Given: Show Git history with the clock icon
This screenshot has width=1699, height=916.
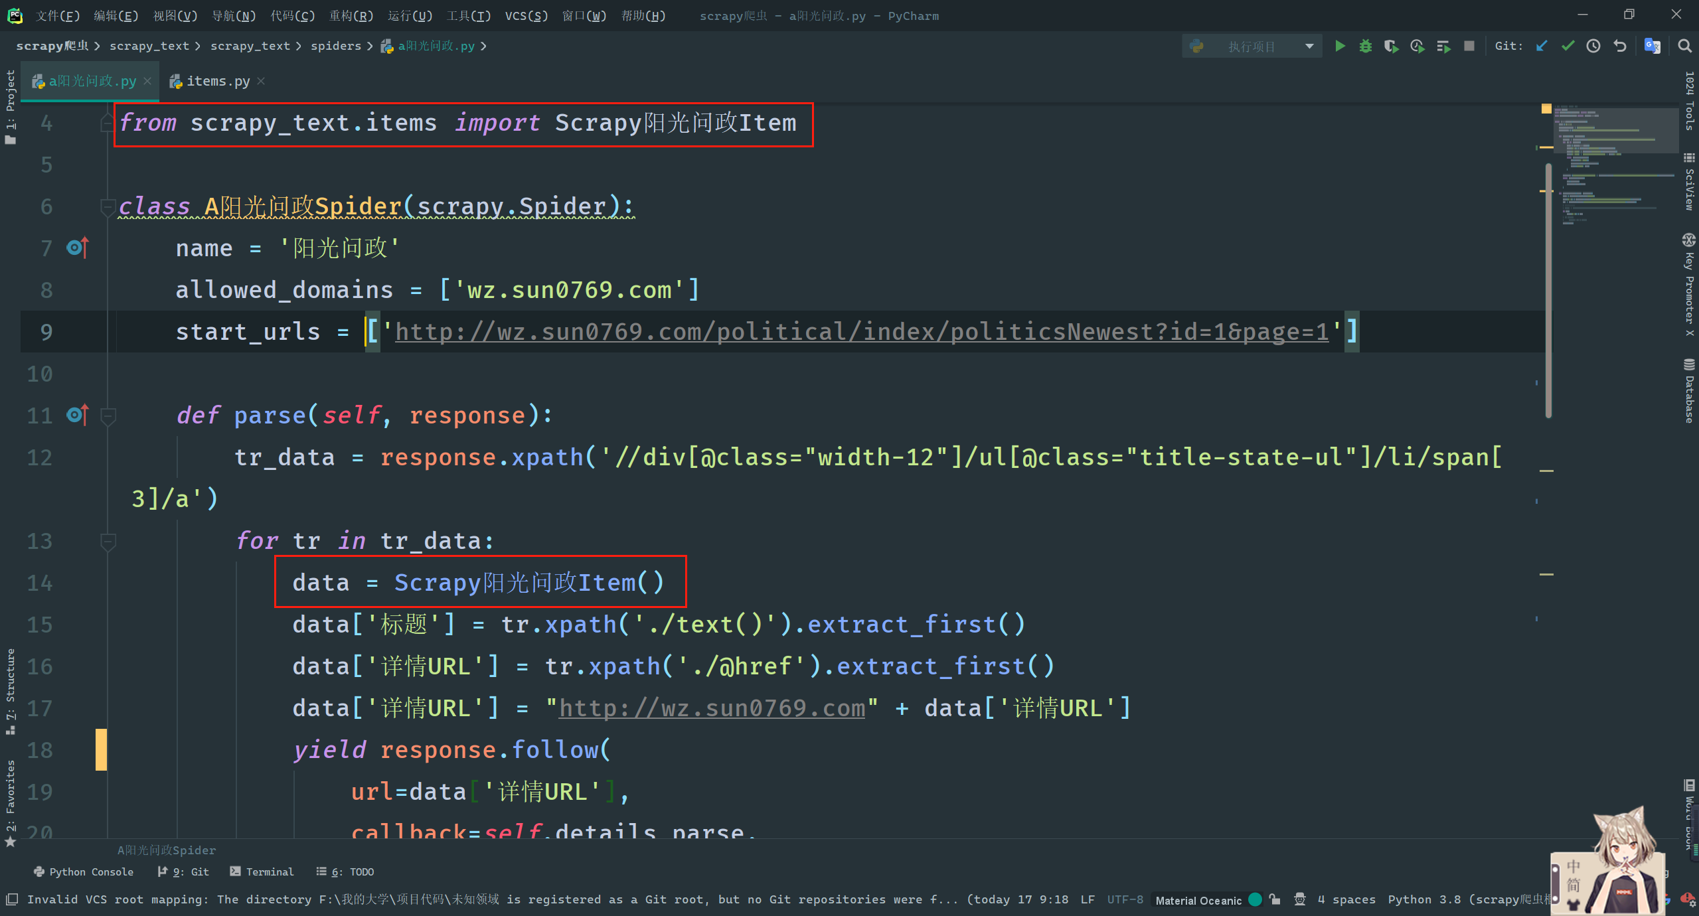Looking at the screenshot, I should pos(1593,46).
